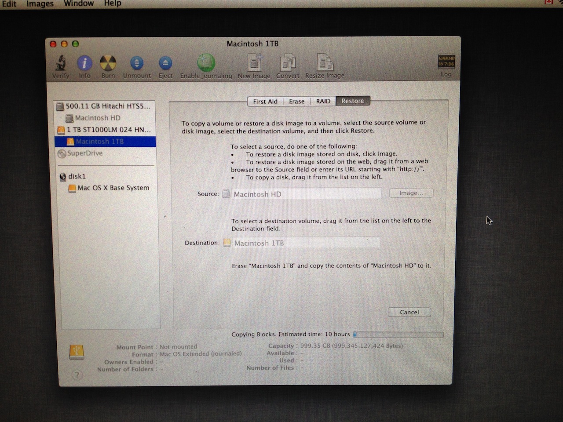Click the Resize Image icon

pos(325,62)
